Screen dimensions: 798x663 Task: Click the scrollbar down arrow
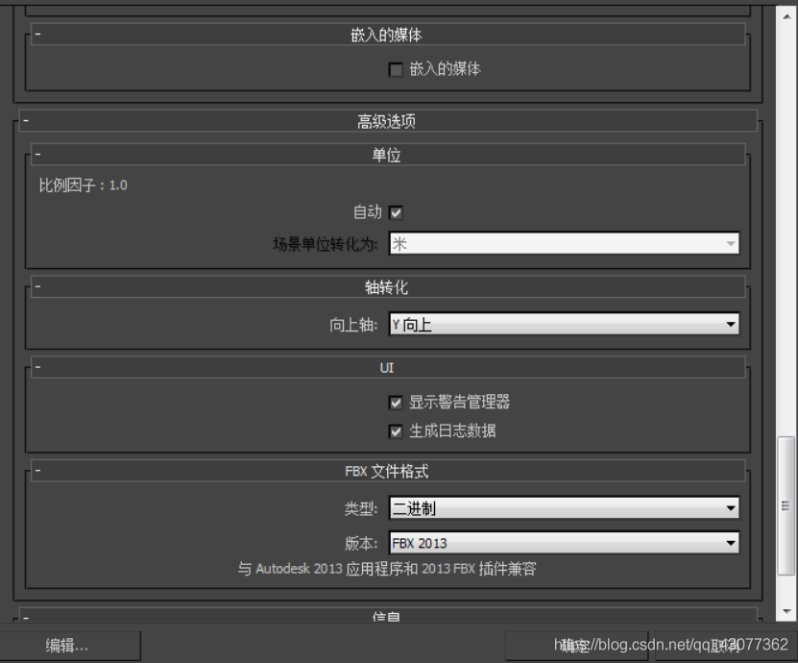click(x=786, y=611)
